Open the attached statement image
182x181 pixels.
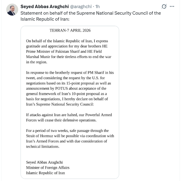coord(70,102)
